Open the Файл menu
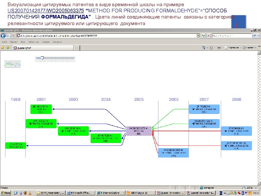The image size is (261, 196). click(4, 42)
